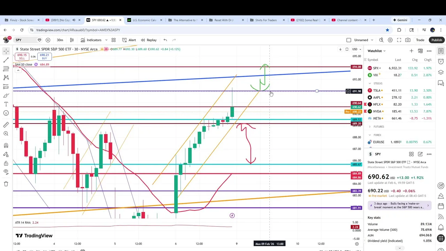This screenshot has height=251, width=446.
Task: Bookmark this page with star icon
Action: point(387,30)
